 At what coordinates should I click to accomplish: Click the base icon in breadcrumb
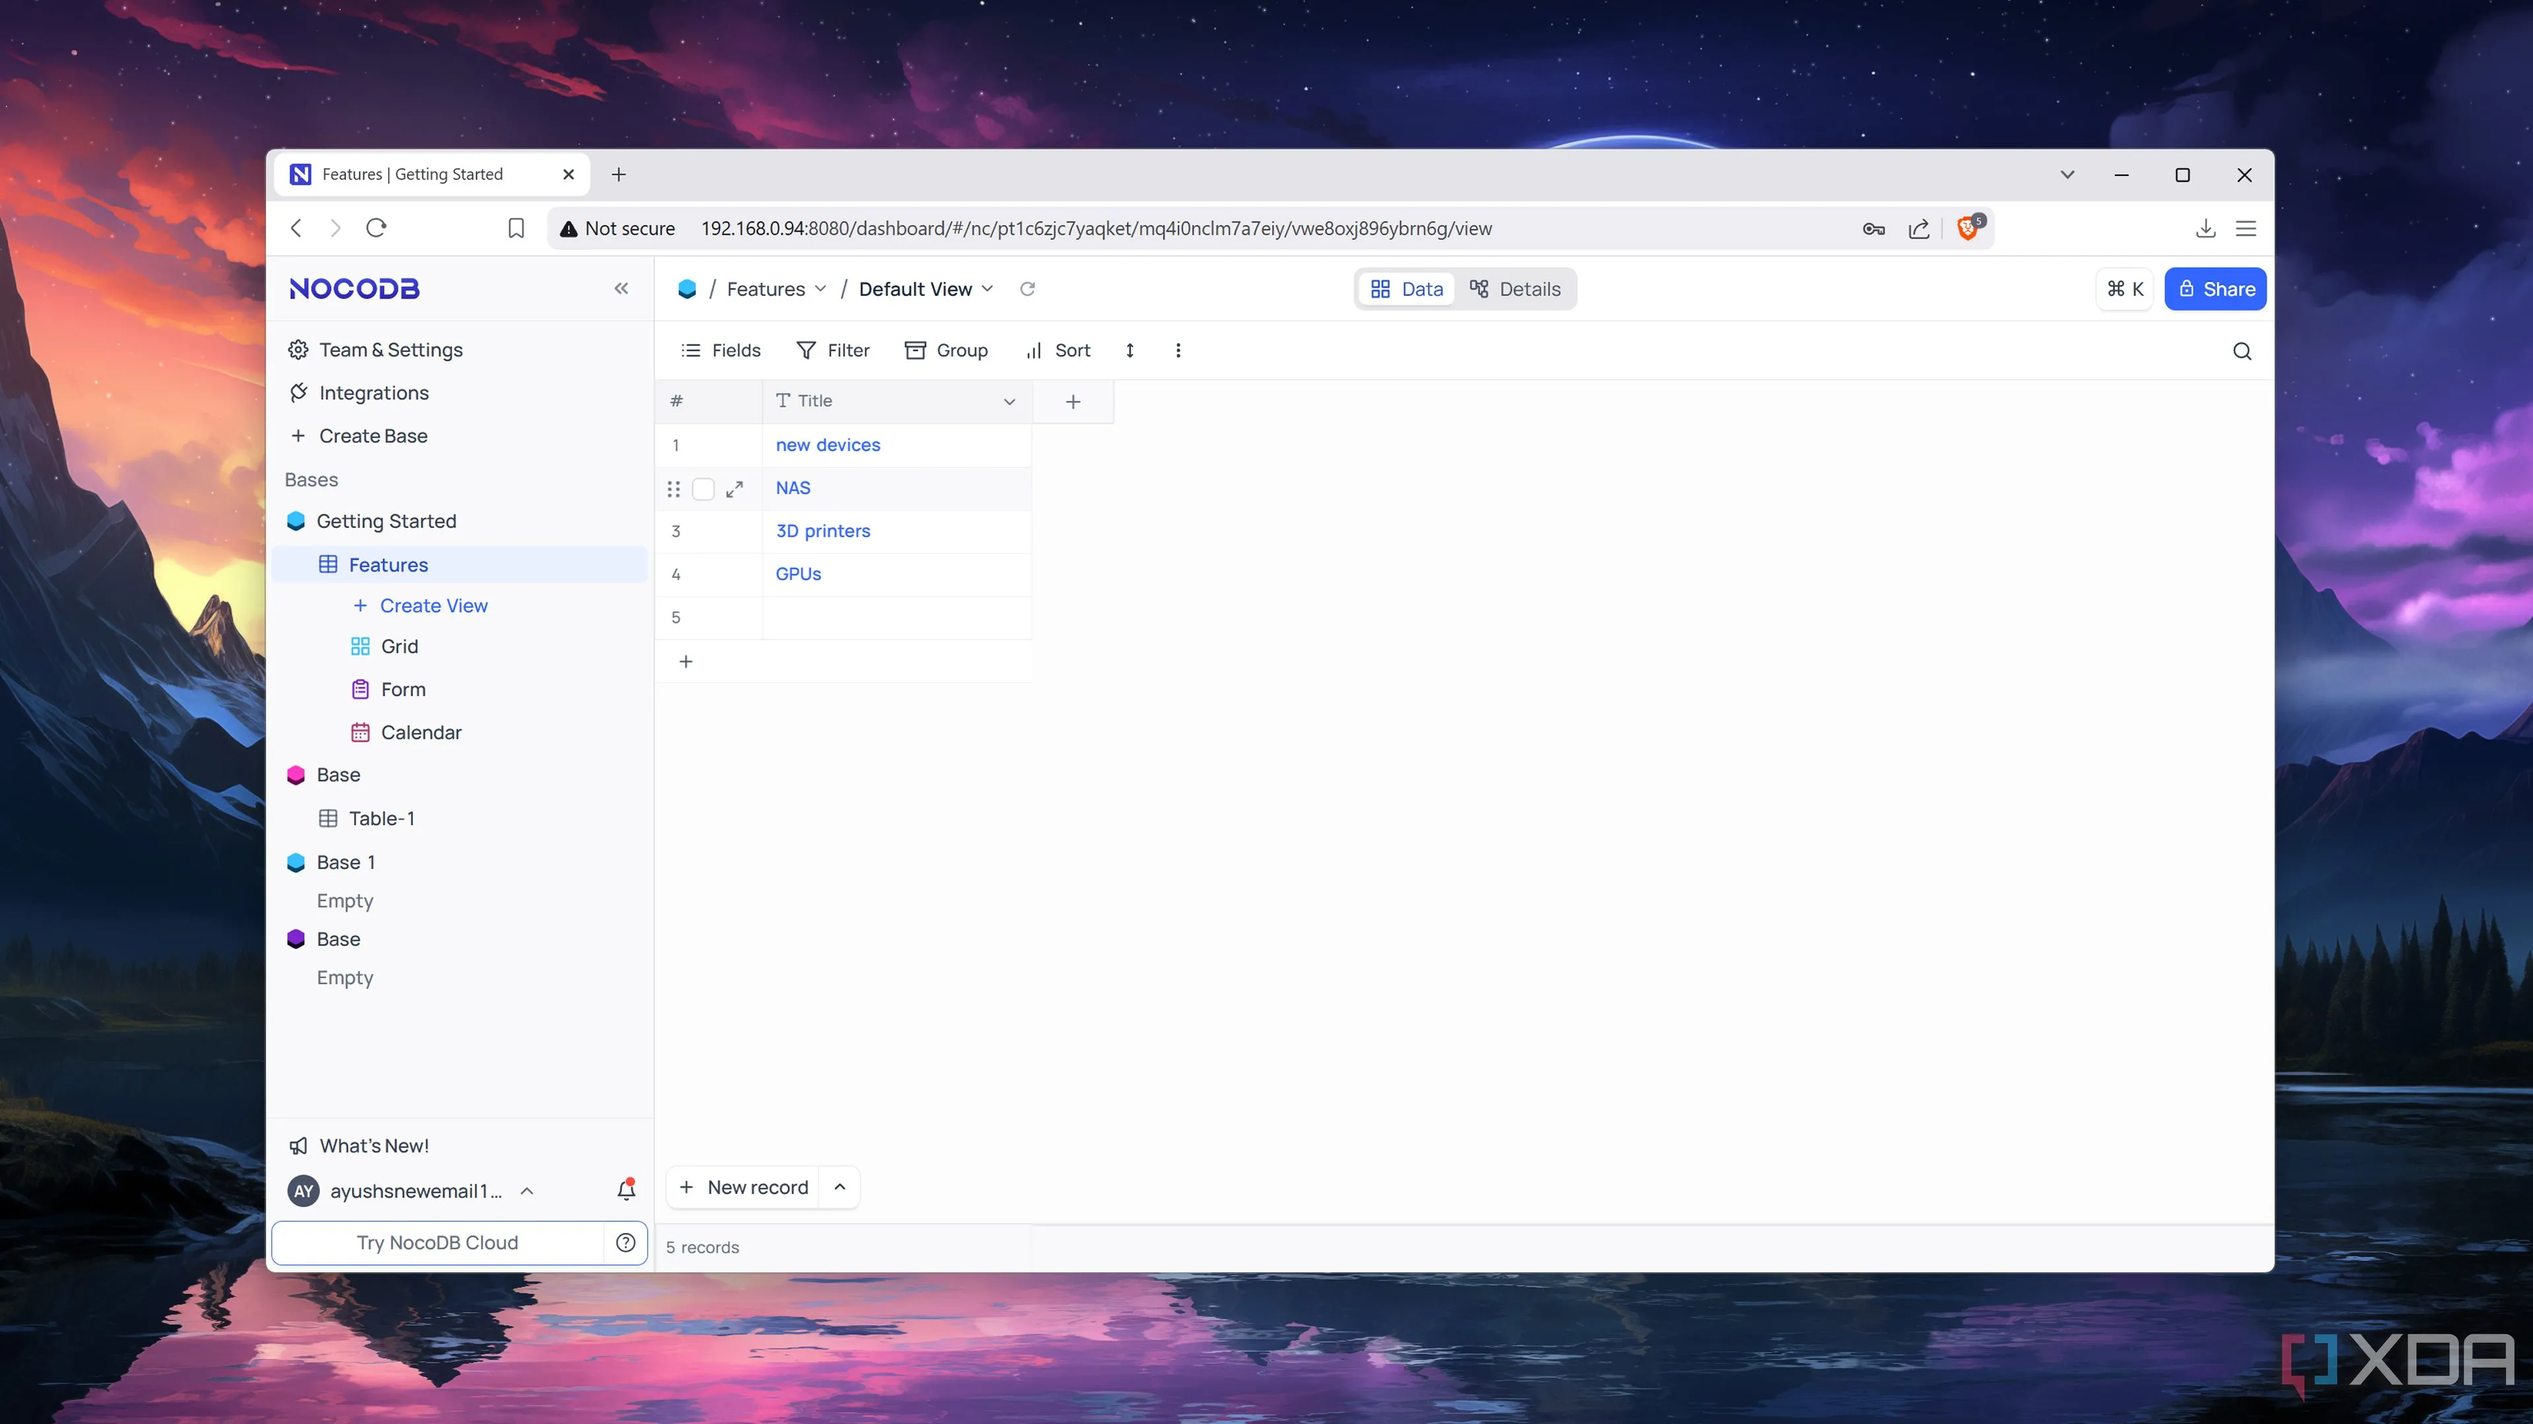[687, 289]
